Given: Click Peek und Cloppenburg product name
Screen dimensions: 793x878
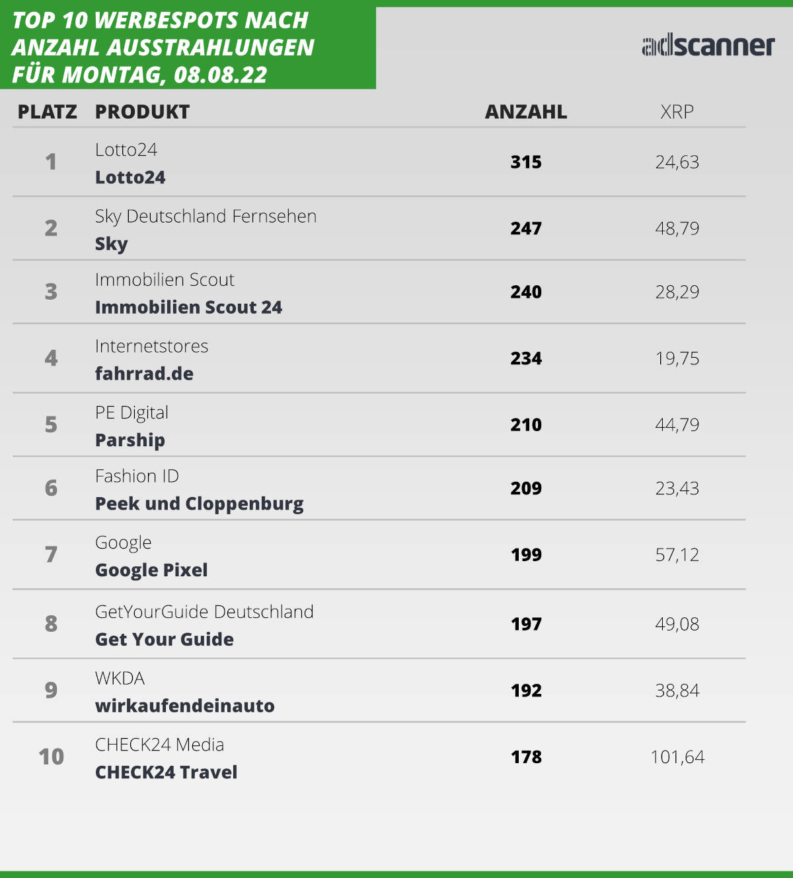Looking at the screenshot, I should 200,504.
